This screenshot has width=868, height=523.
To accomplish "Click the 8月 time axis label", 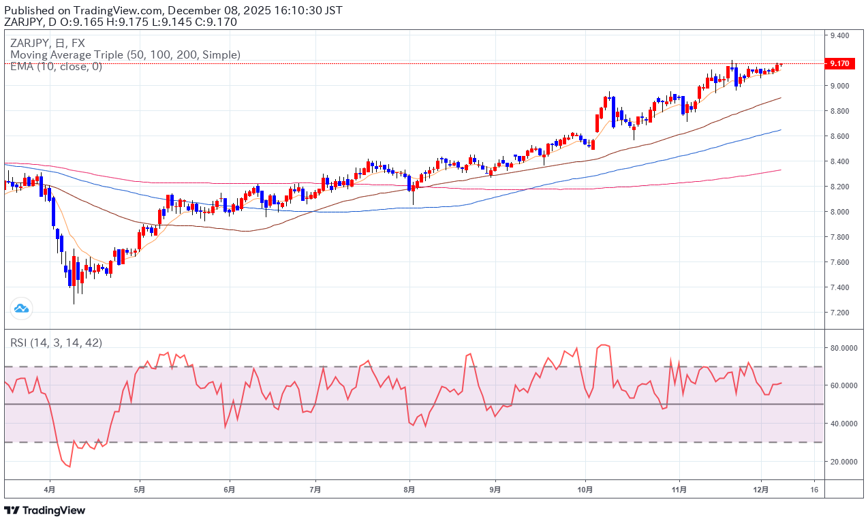I will pyautogui.click(x=409, y=490).
